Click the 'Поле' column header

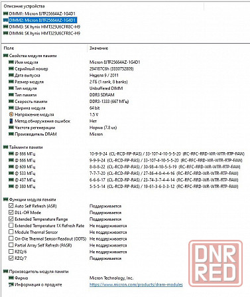(9, 49)
